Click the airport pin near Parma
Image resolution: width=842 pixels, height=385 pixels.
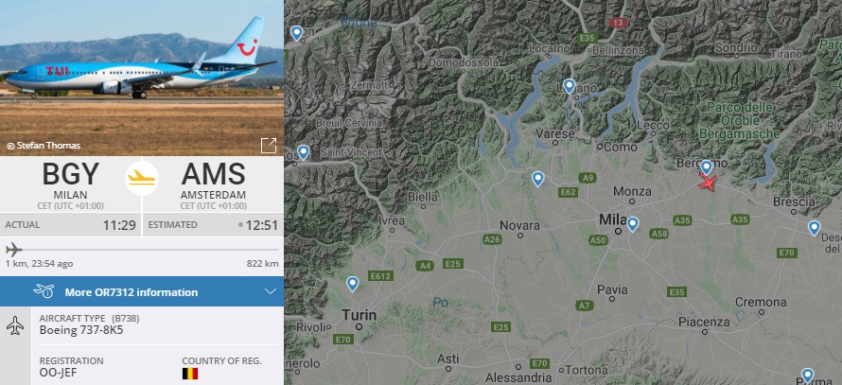pyautogui.click(x=806, y=375)
